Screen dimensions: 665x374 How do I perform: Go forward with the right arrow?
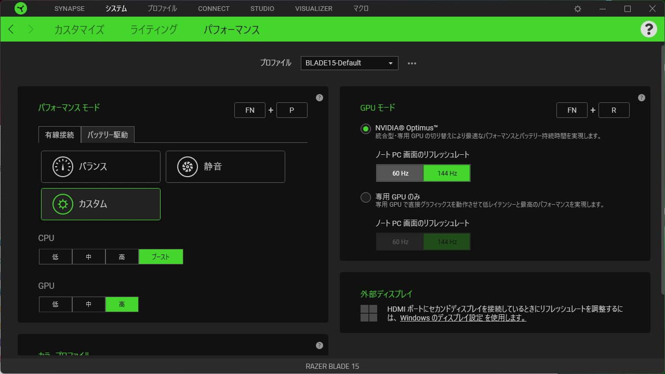point(31,30)
